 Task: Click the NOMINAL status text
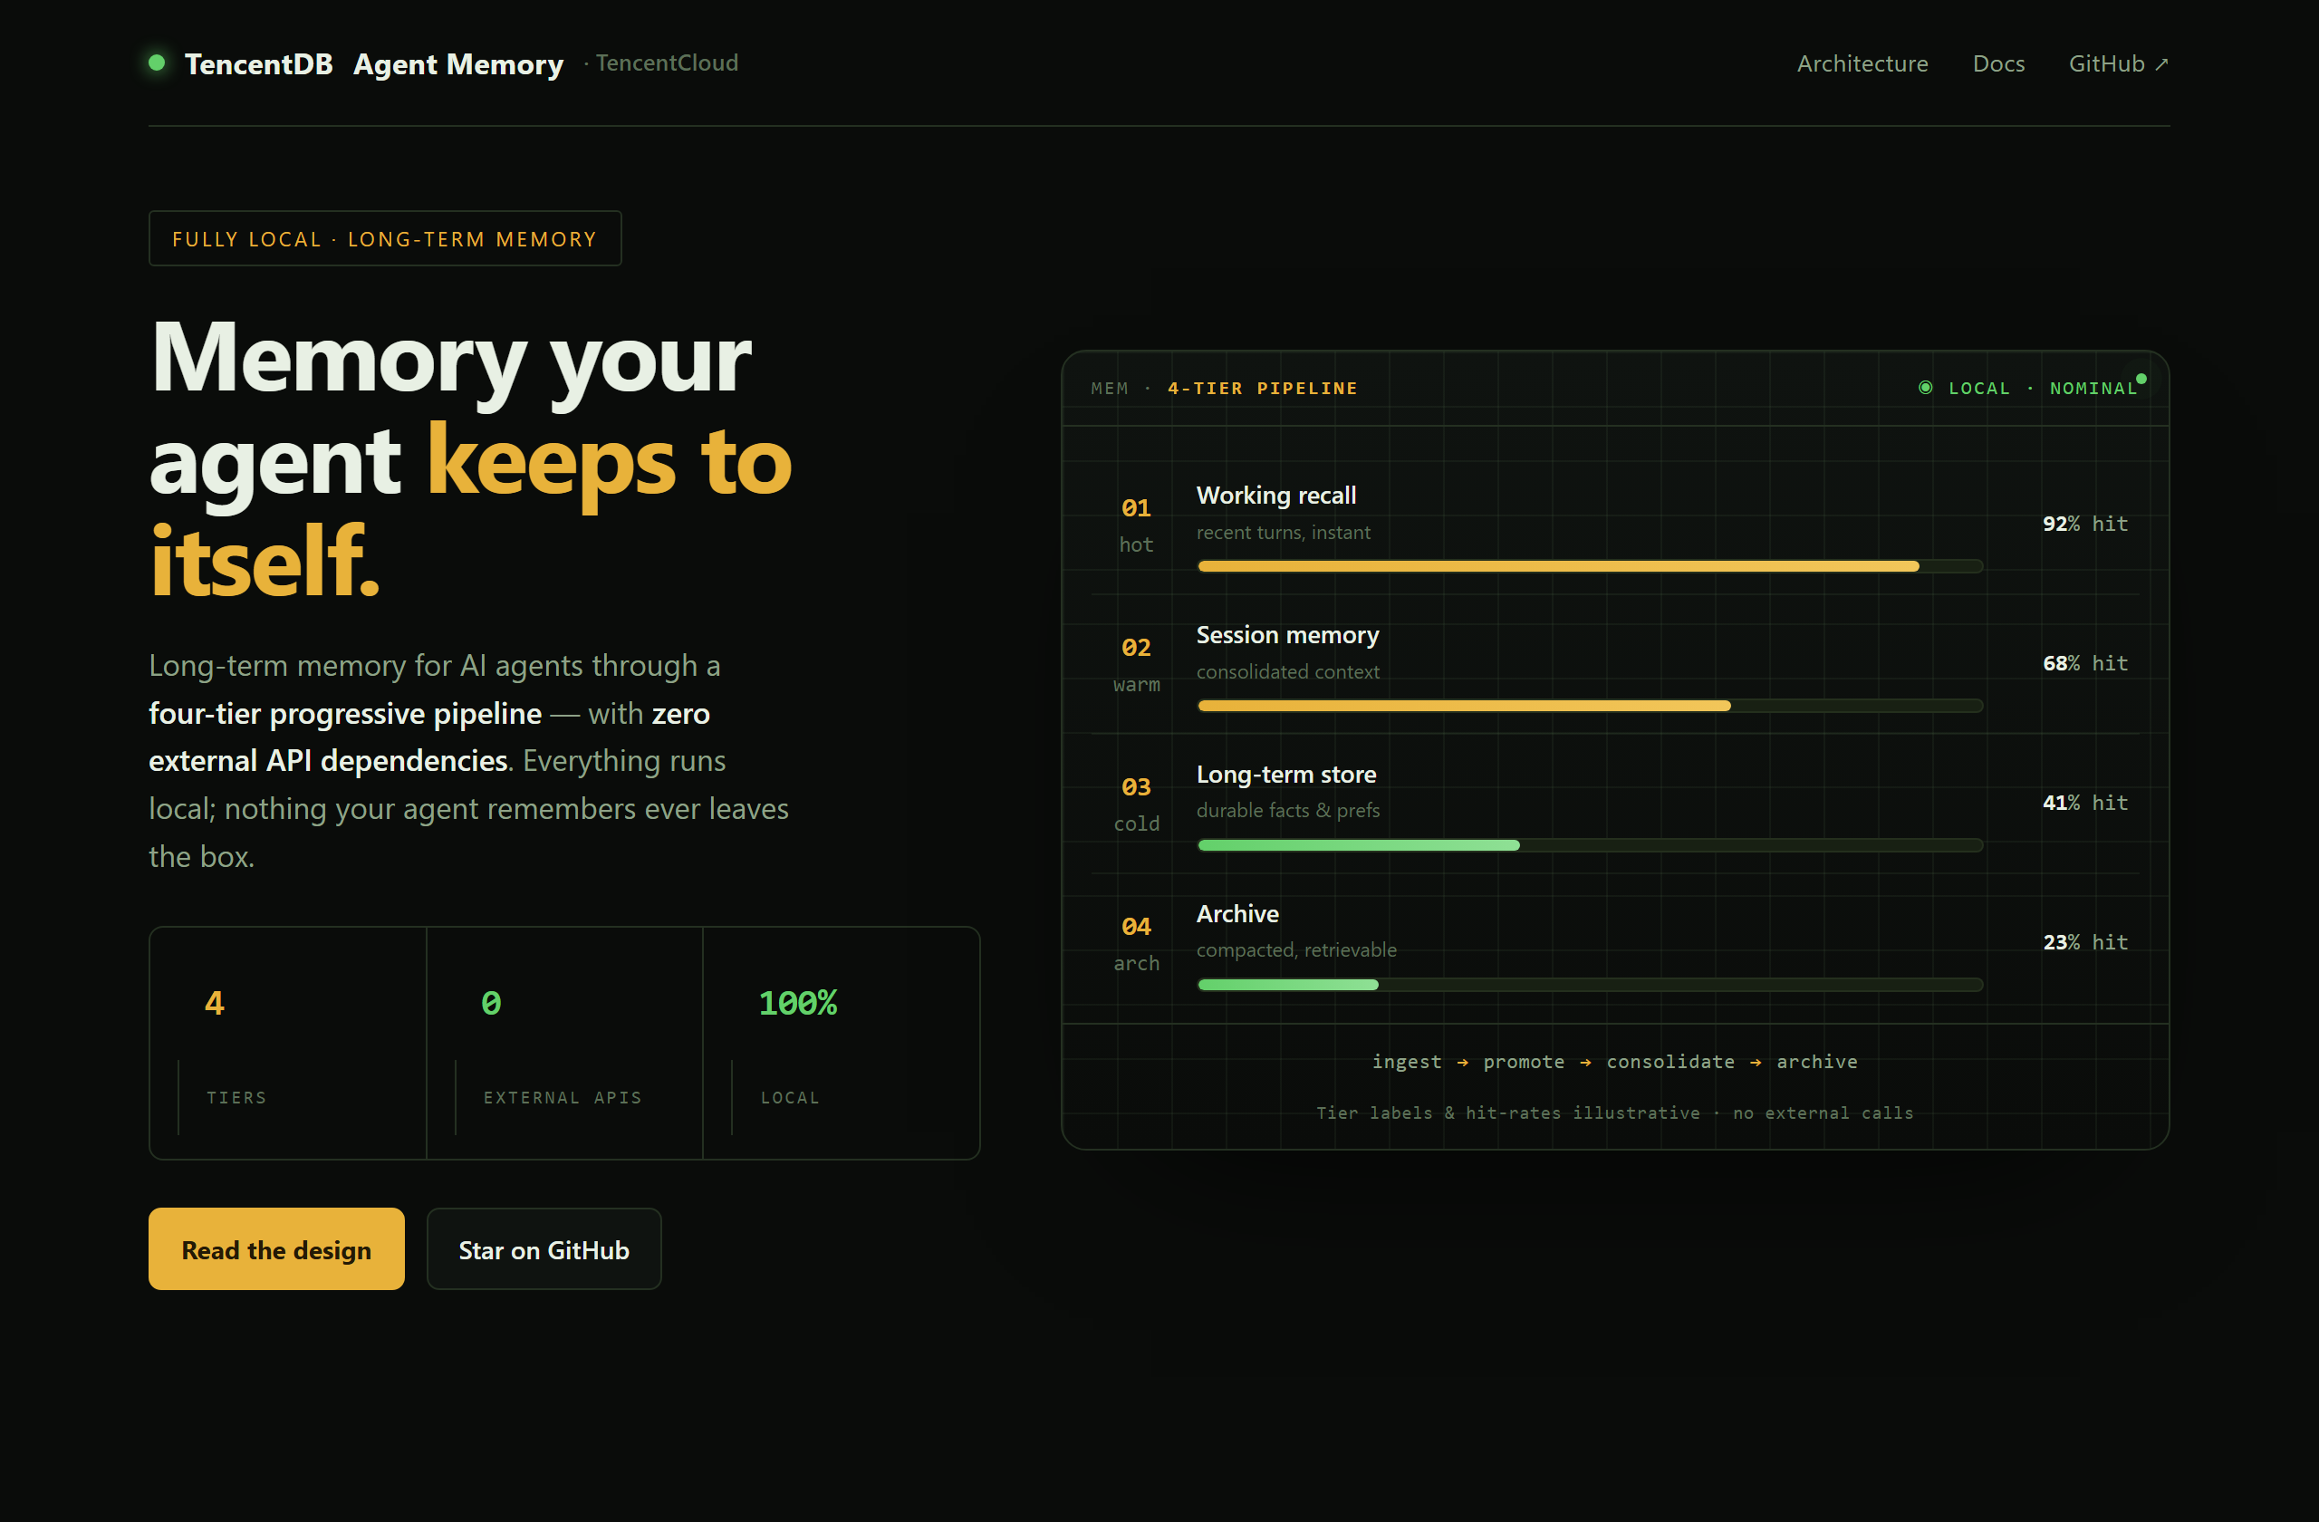pos(2093,388)
